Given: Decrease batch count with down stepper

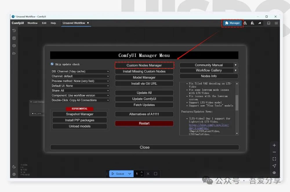Looking at the screenshot, I should pos(142,175).
